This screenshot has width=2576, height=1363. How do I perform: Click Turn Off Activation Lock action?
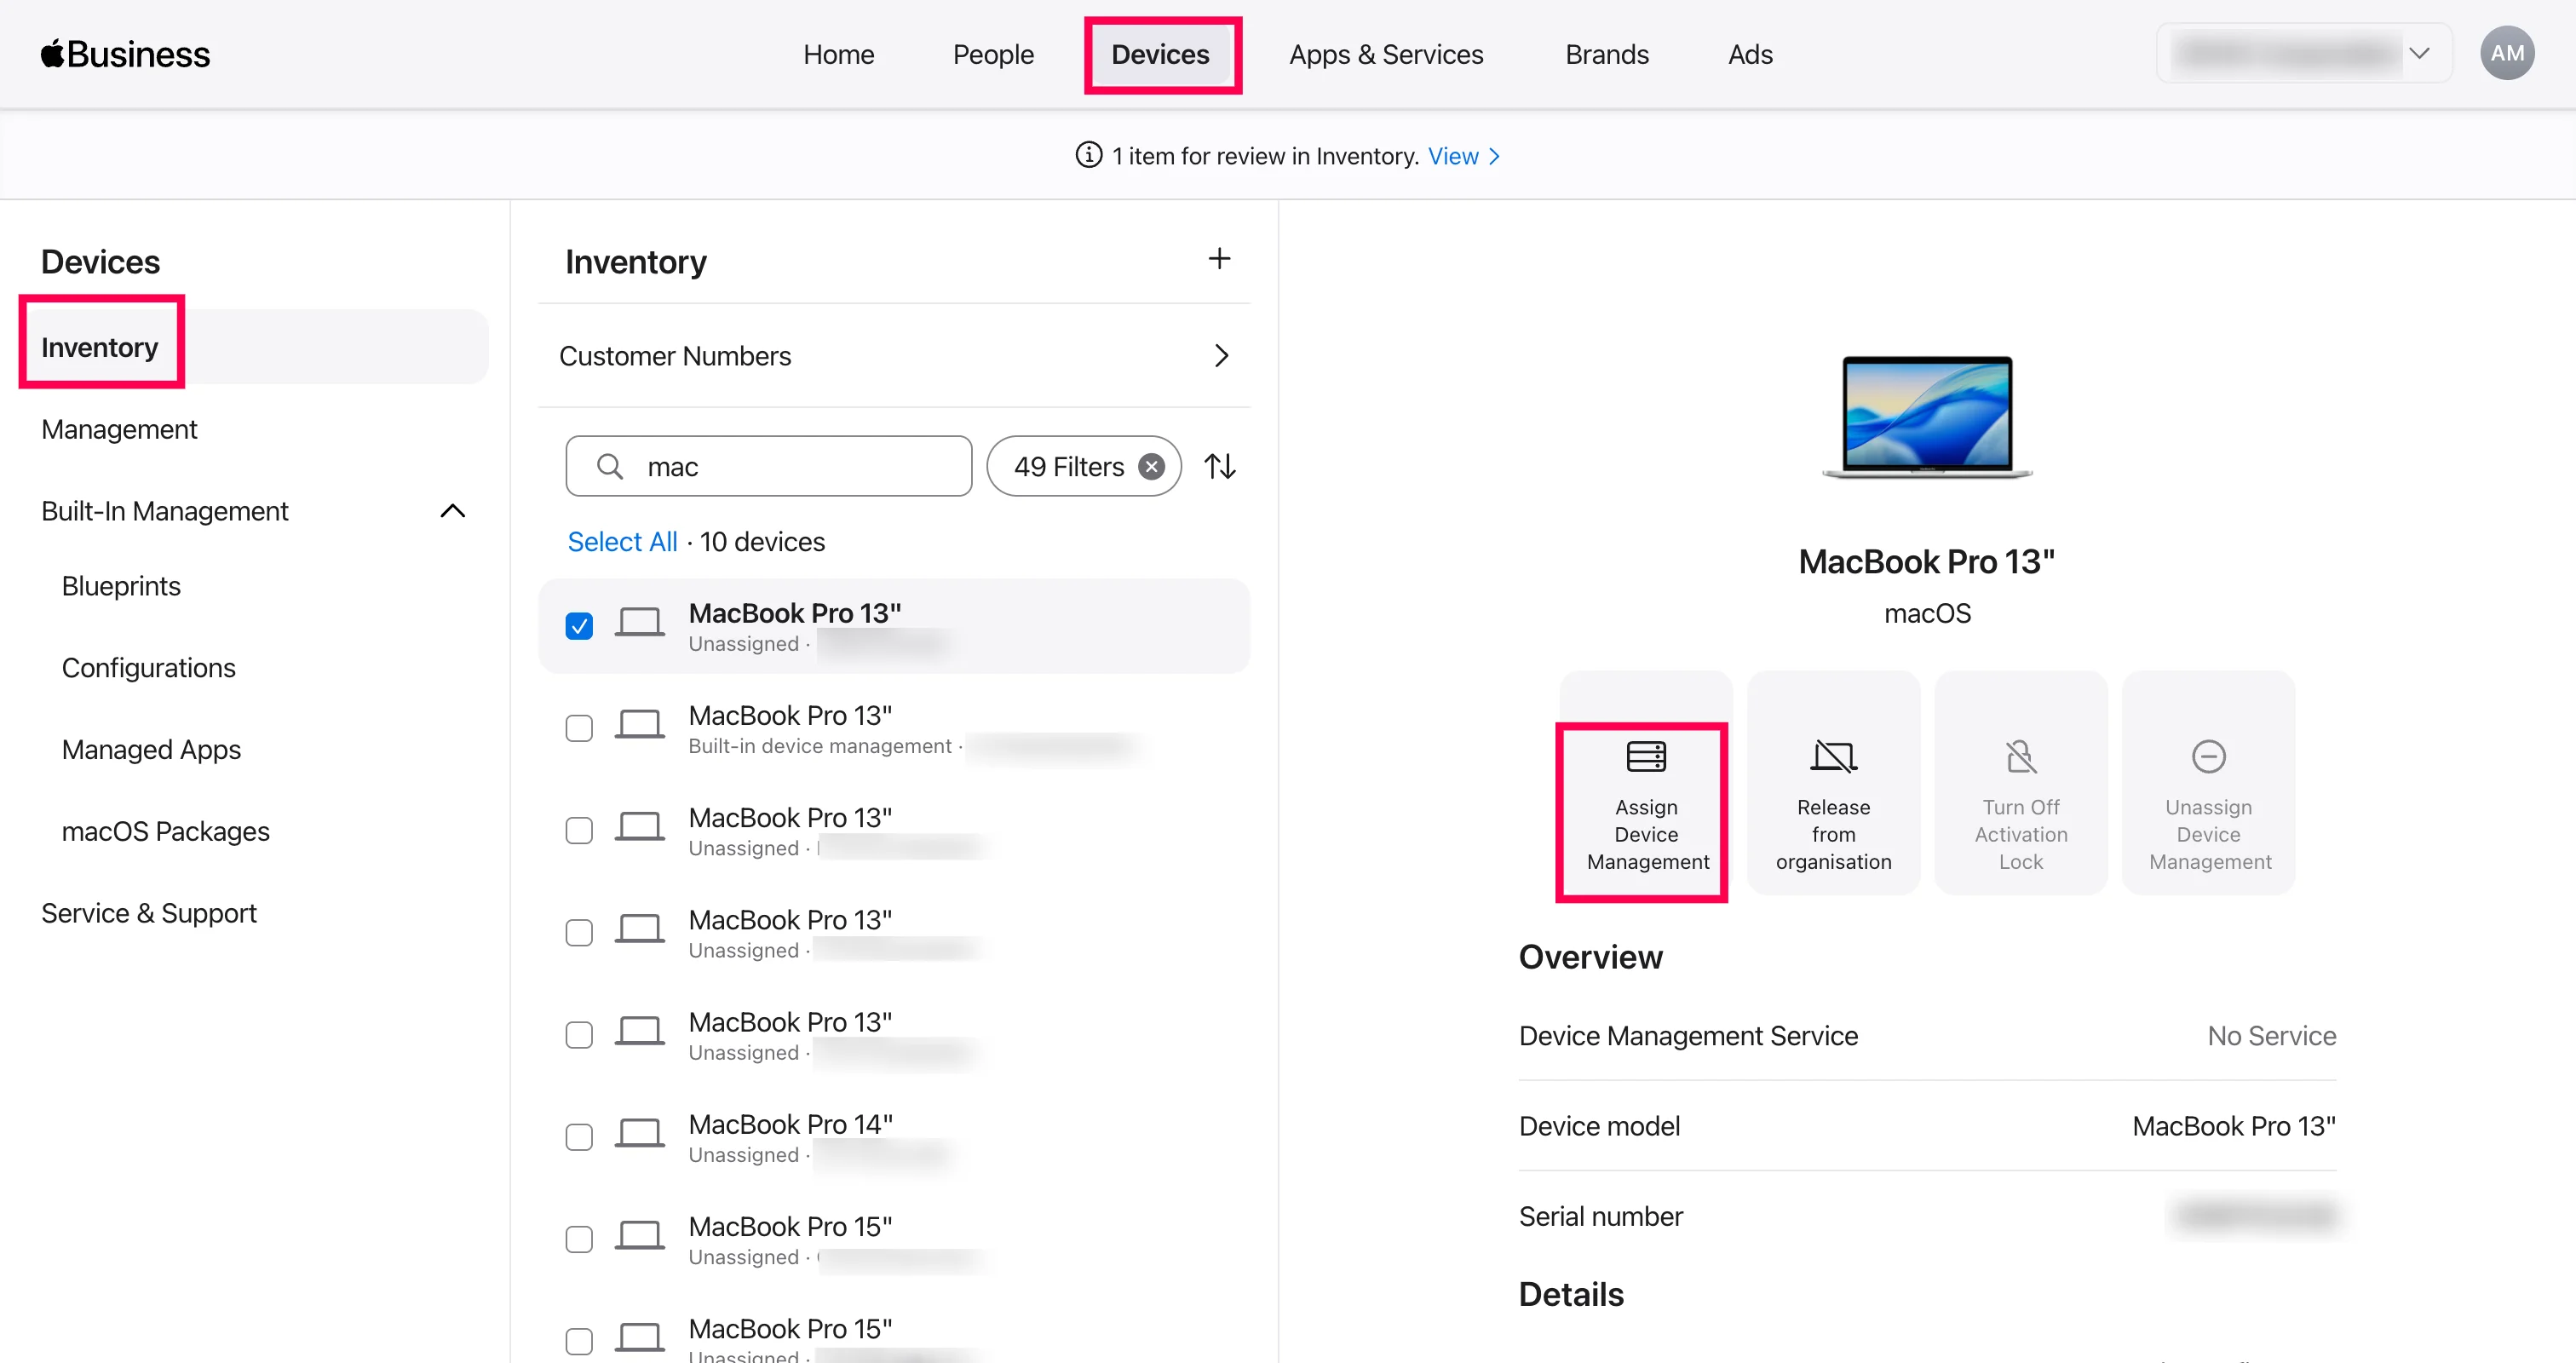(2021, 783)
